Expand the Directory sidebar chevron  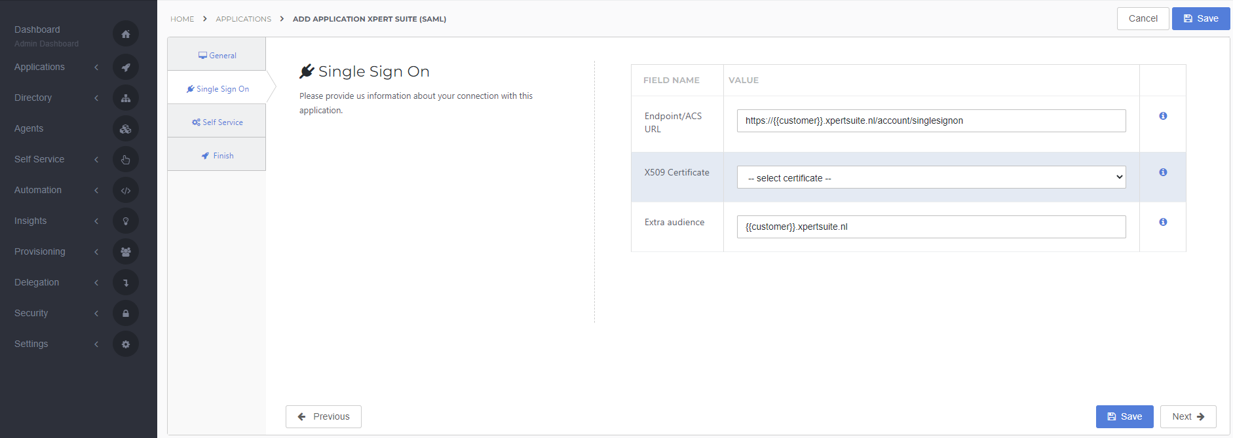pyautogui.click(x=96, y=98)
